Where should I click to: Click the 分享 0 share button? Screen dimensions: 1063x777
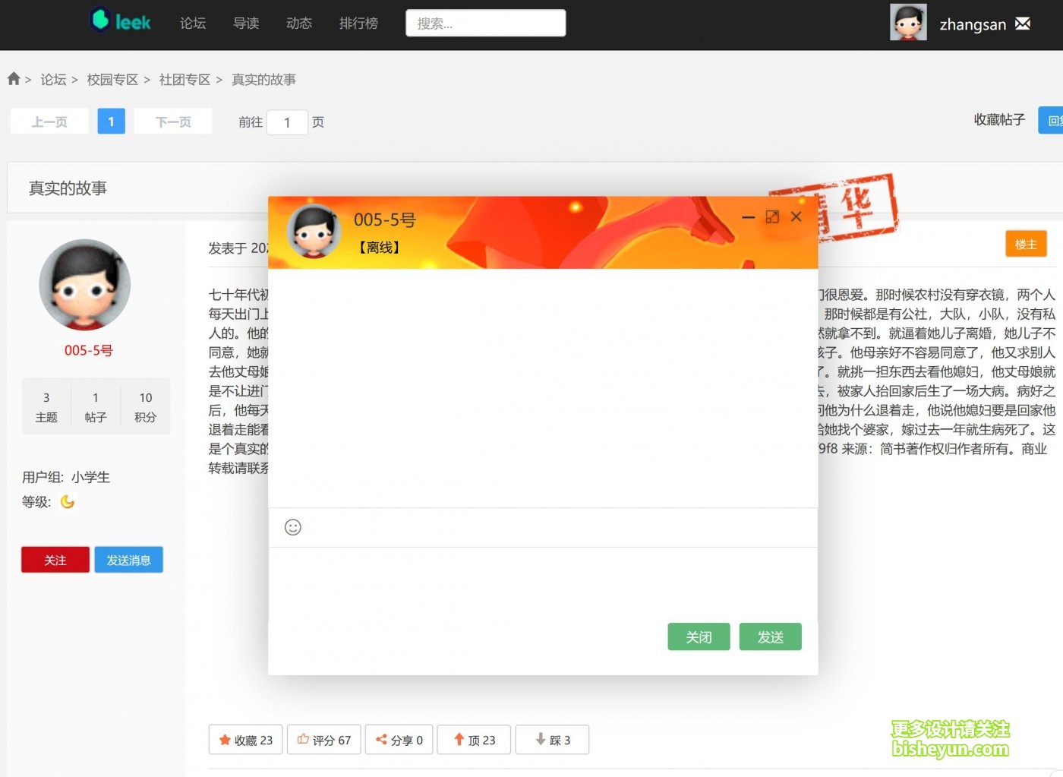tap(399, 740)
